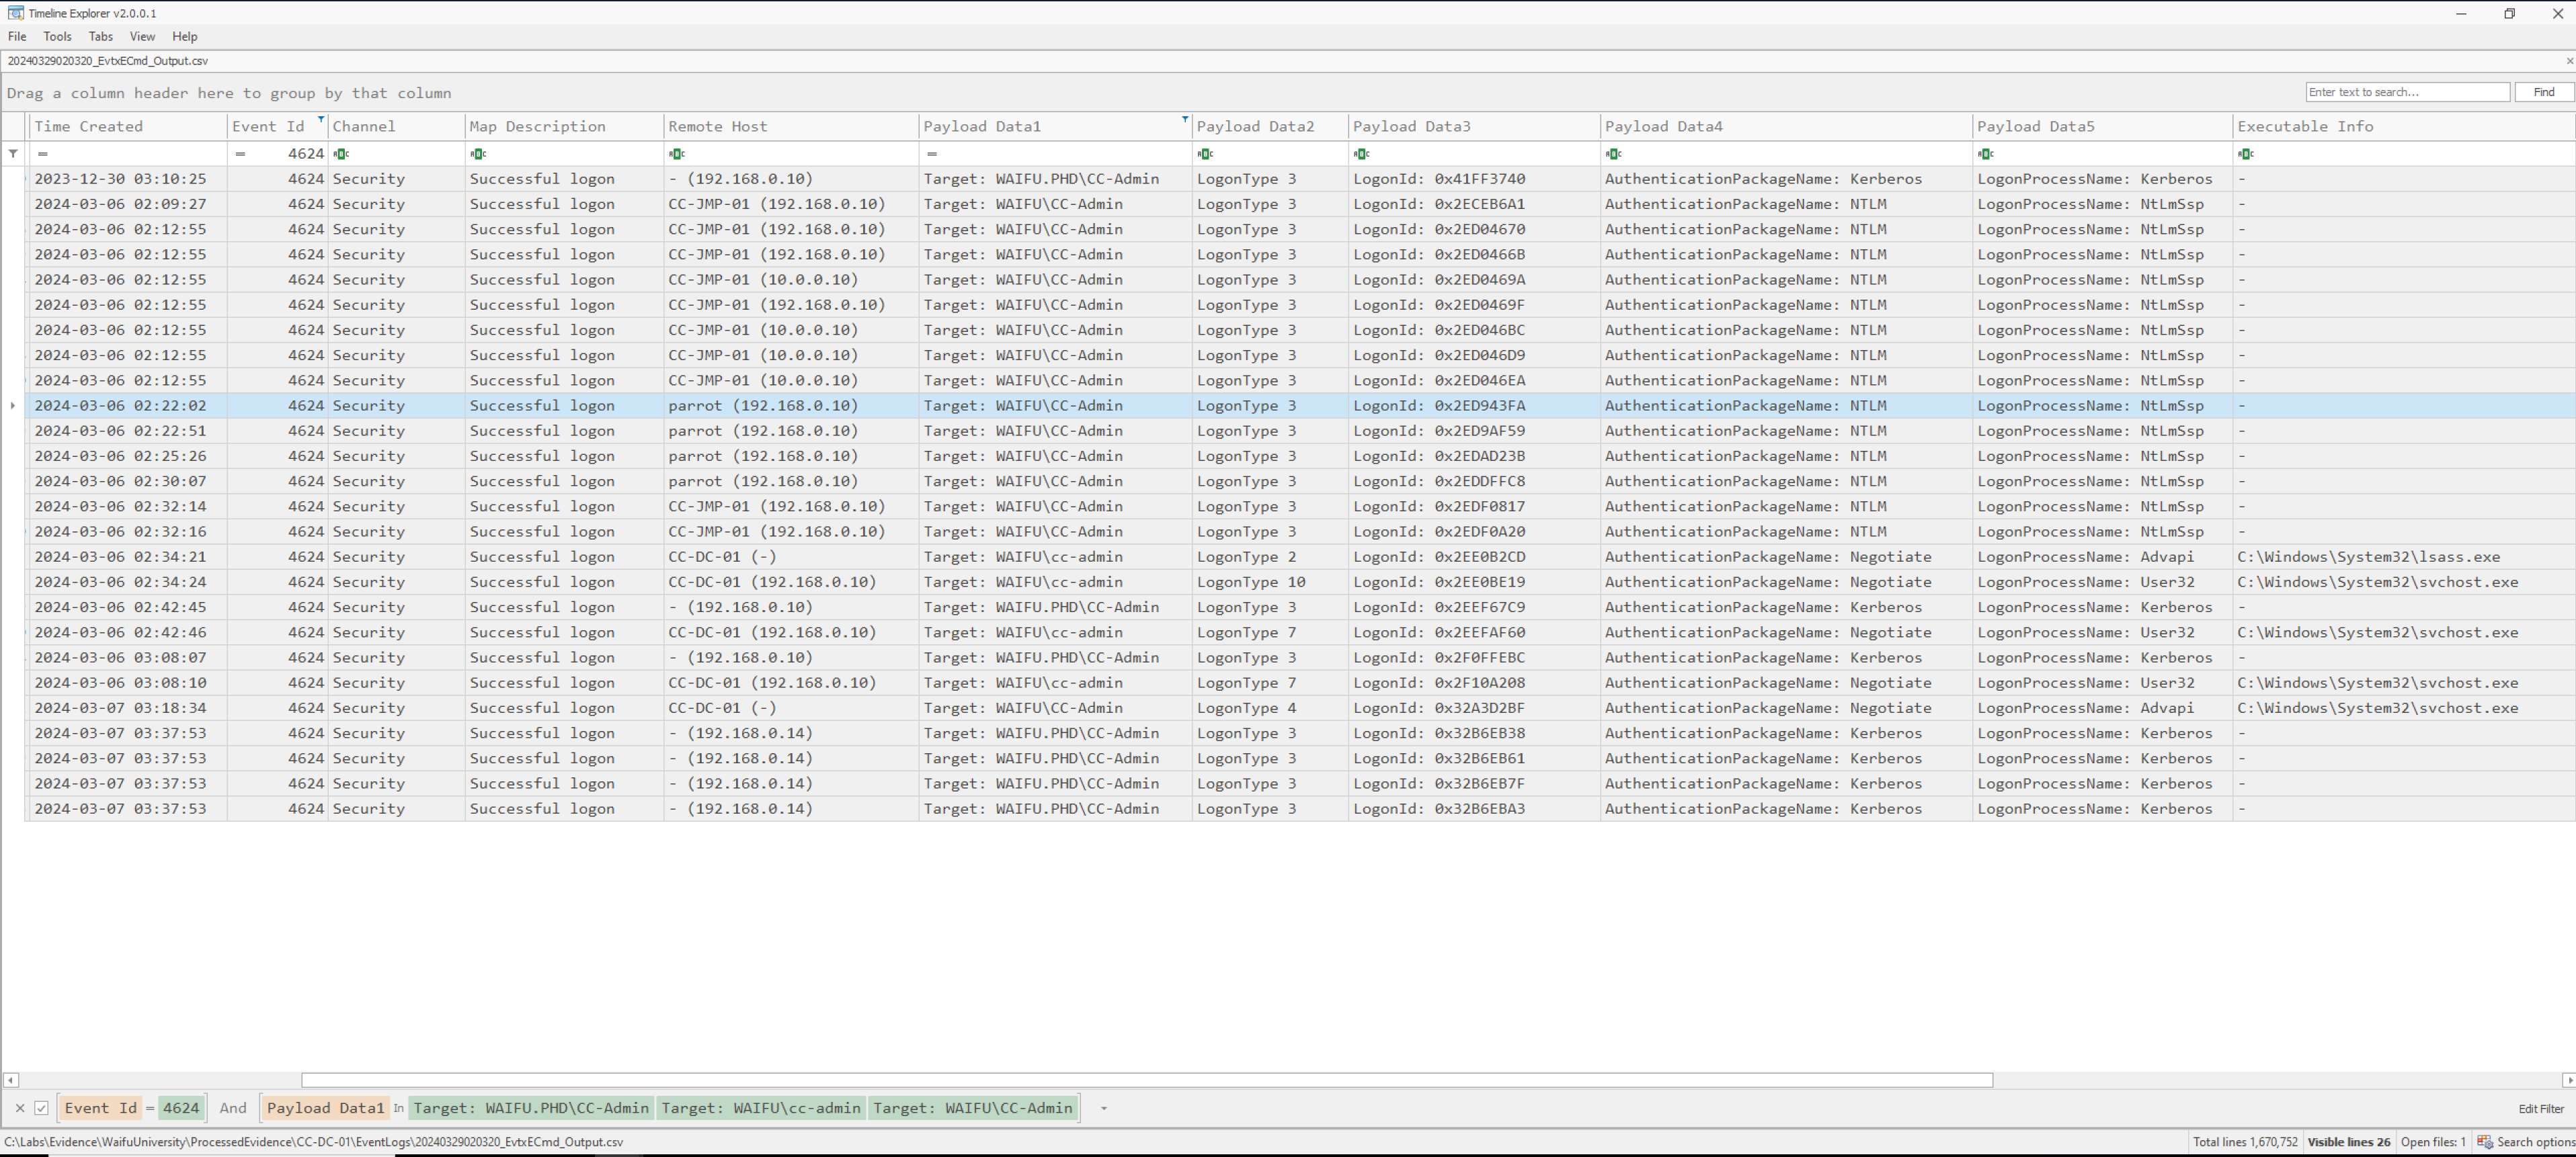Open the Tools menu
2576x1157 pixels.
point(57,36)
